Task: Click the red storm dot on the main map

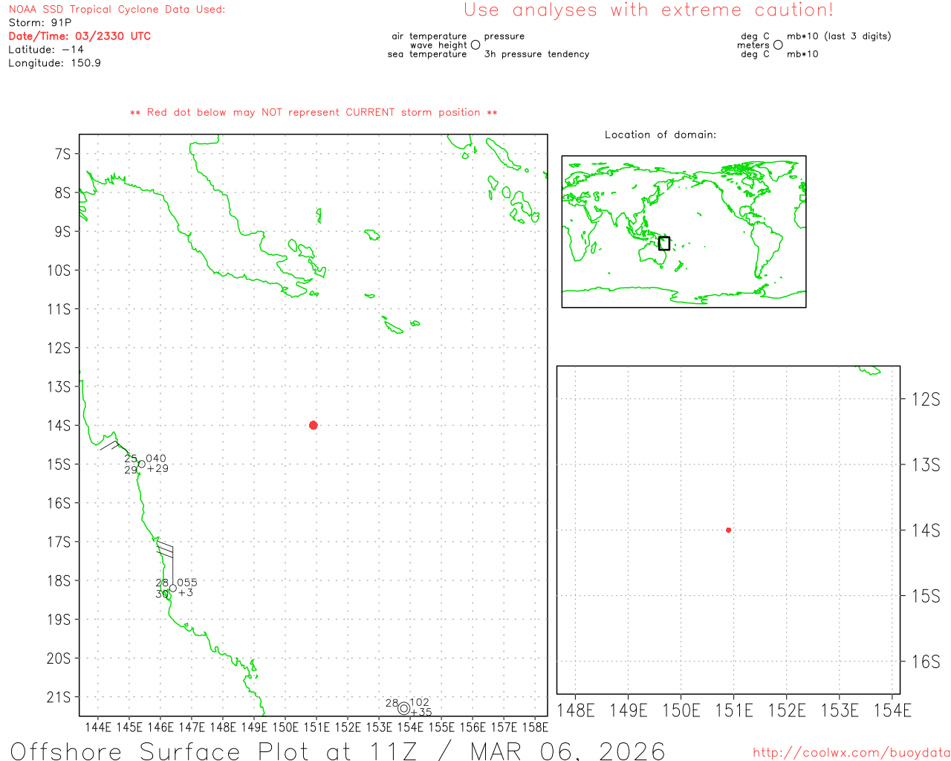Action: point(313,425)
